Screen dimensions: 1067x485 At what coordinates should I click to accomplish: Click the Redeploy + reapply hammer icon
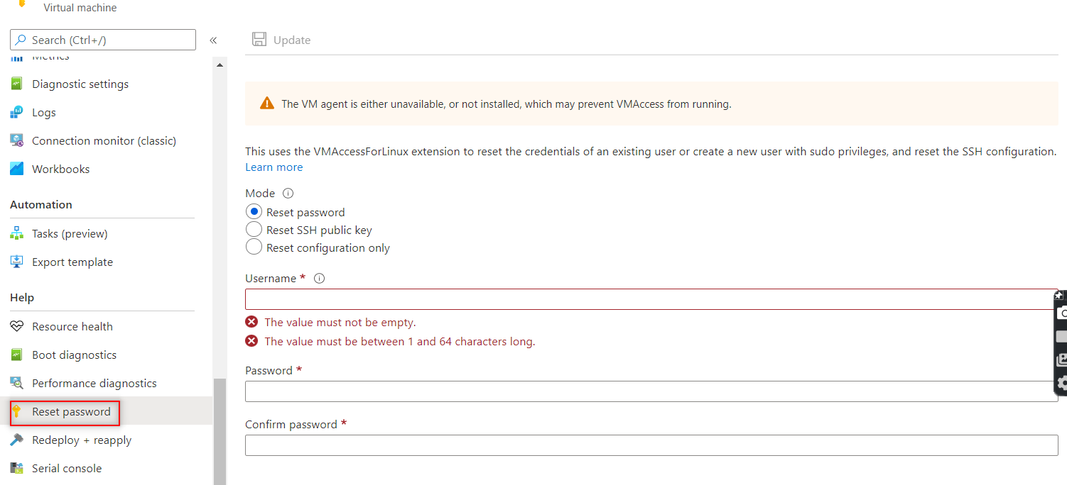point(16,439)
